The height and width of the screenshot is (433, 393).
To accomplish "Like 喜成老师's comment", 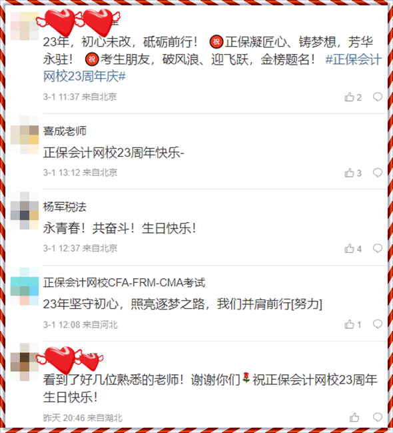I will (x=352, y=173).
